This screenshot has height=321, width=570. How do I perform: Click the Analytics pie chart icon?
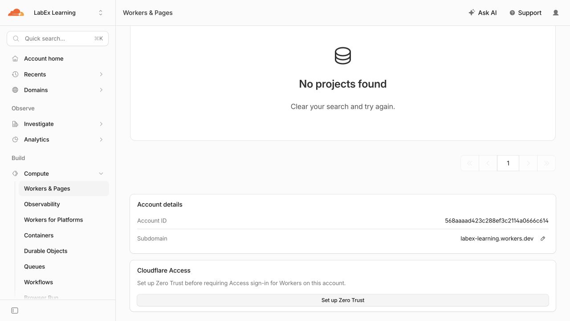click(x=15, y=140)
